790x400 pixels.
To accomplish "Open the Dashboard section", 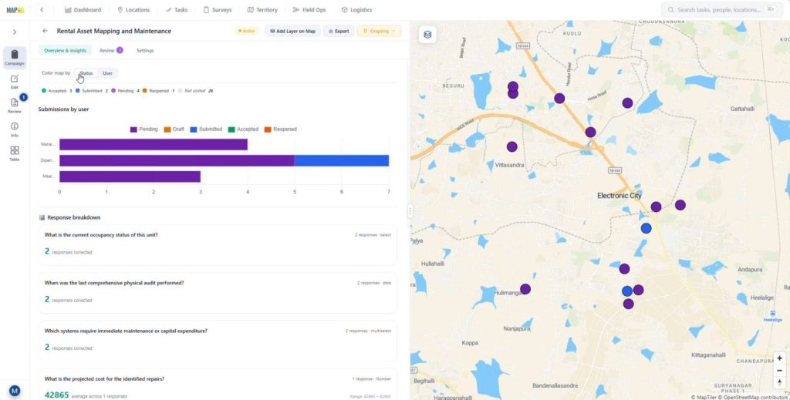I will coord(83,9).
